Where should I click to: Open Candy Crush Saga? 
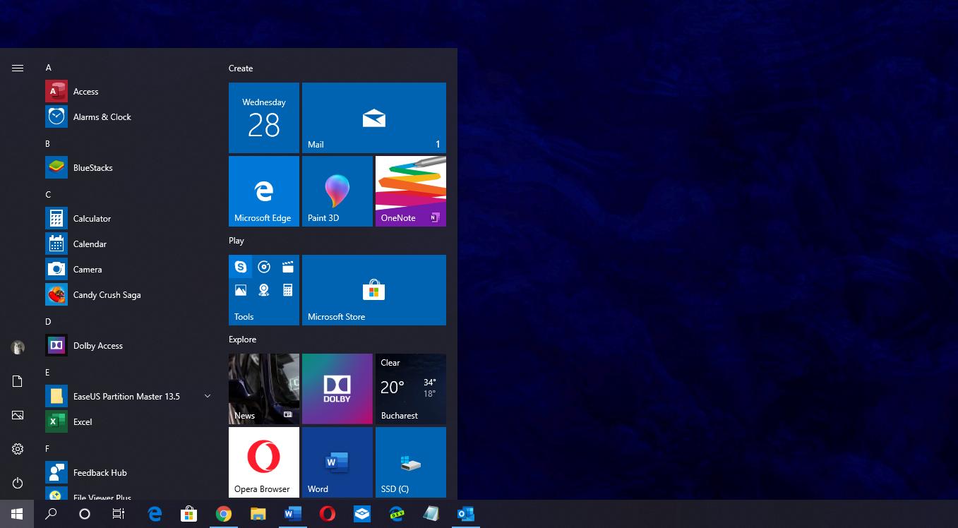click(128, 295)
